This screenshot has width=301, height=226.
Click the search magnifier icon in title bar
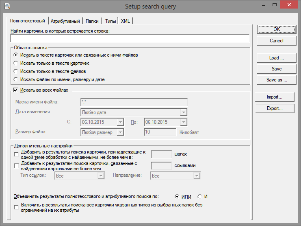tap(6, 6)
